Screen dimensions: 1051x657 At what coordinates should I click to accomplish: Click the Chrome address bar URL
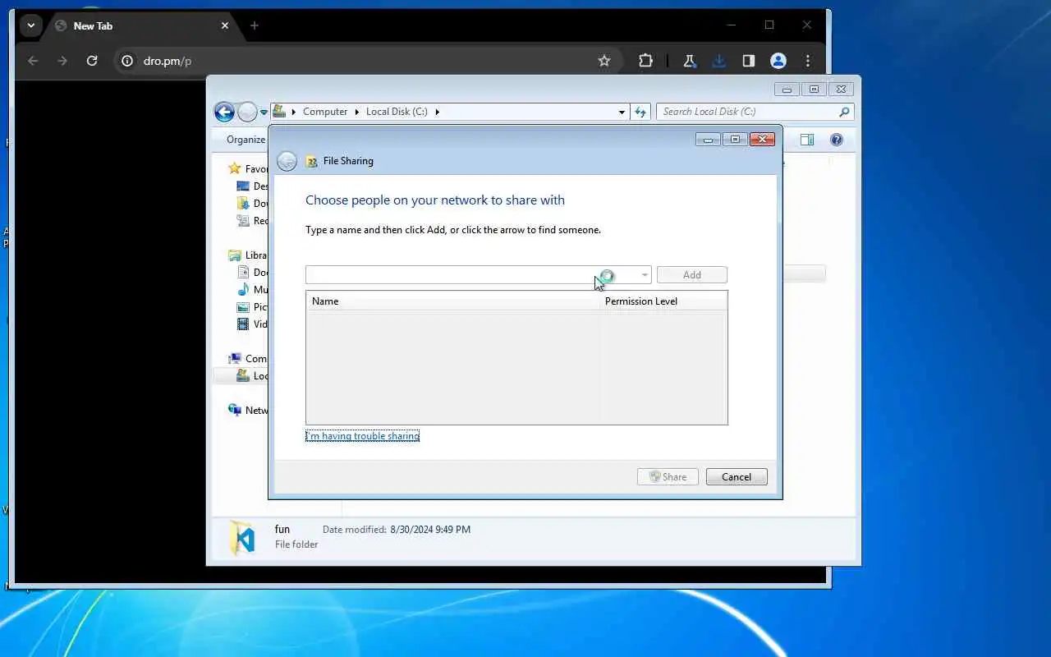tap(168, 61)
